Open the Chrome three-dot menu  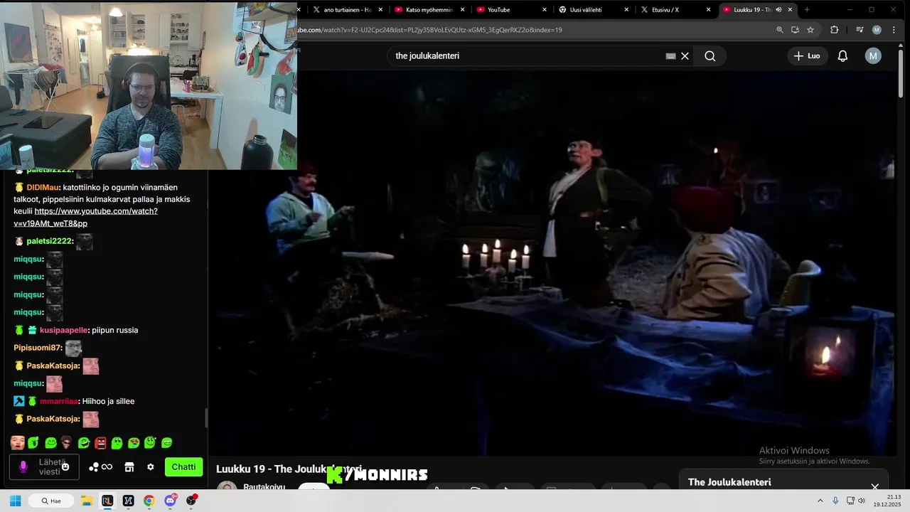click(x=894, y=30)
